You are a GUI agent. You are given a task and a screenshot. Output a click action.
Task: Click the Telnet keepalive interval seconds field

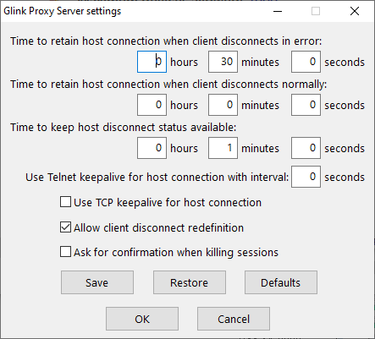(x=306, y=177)
